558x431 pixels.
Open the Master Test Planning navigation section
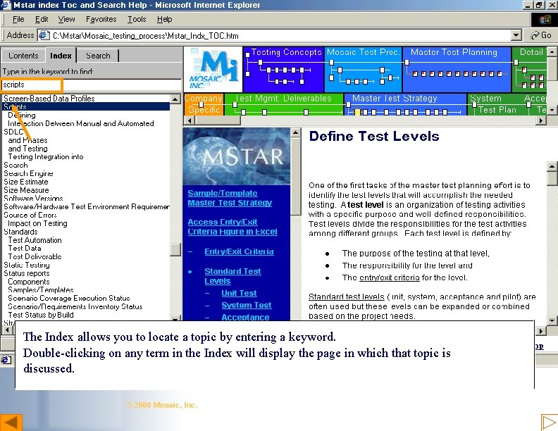[457, 69]
